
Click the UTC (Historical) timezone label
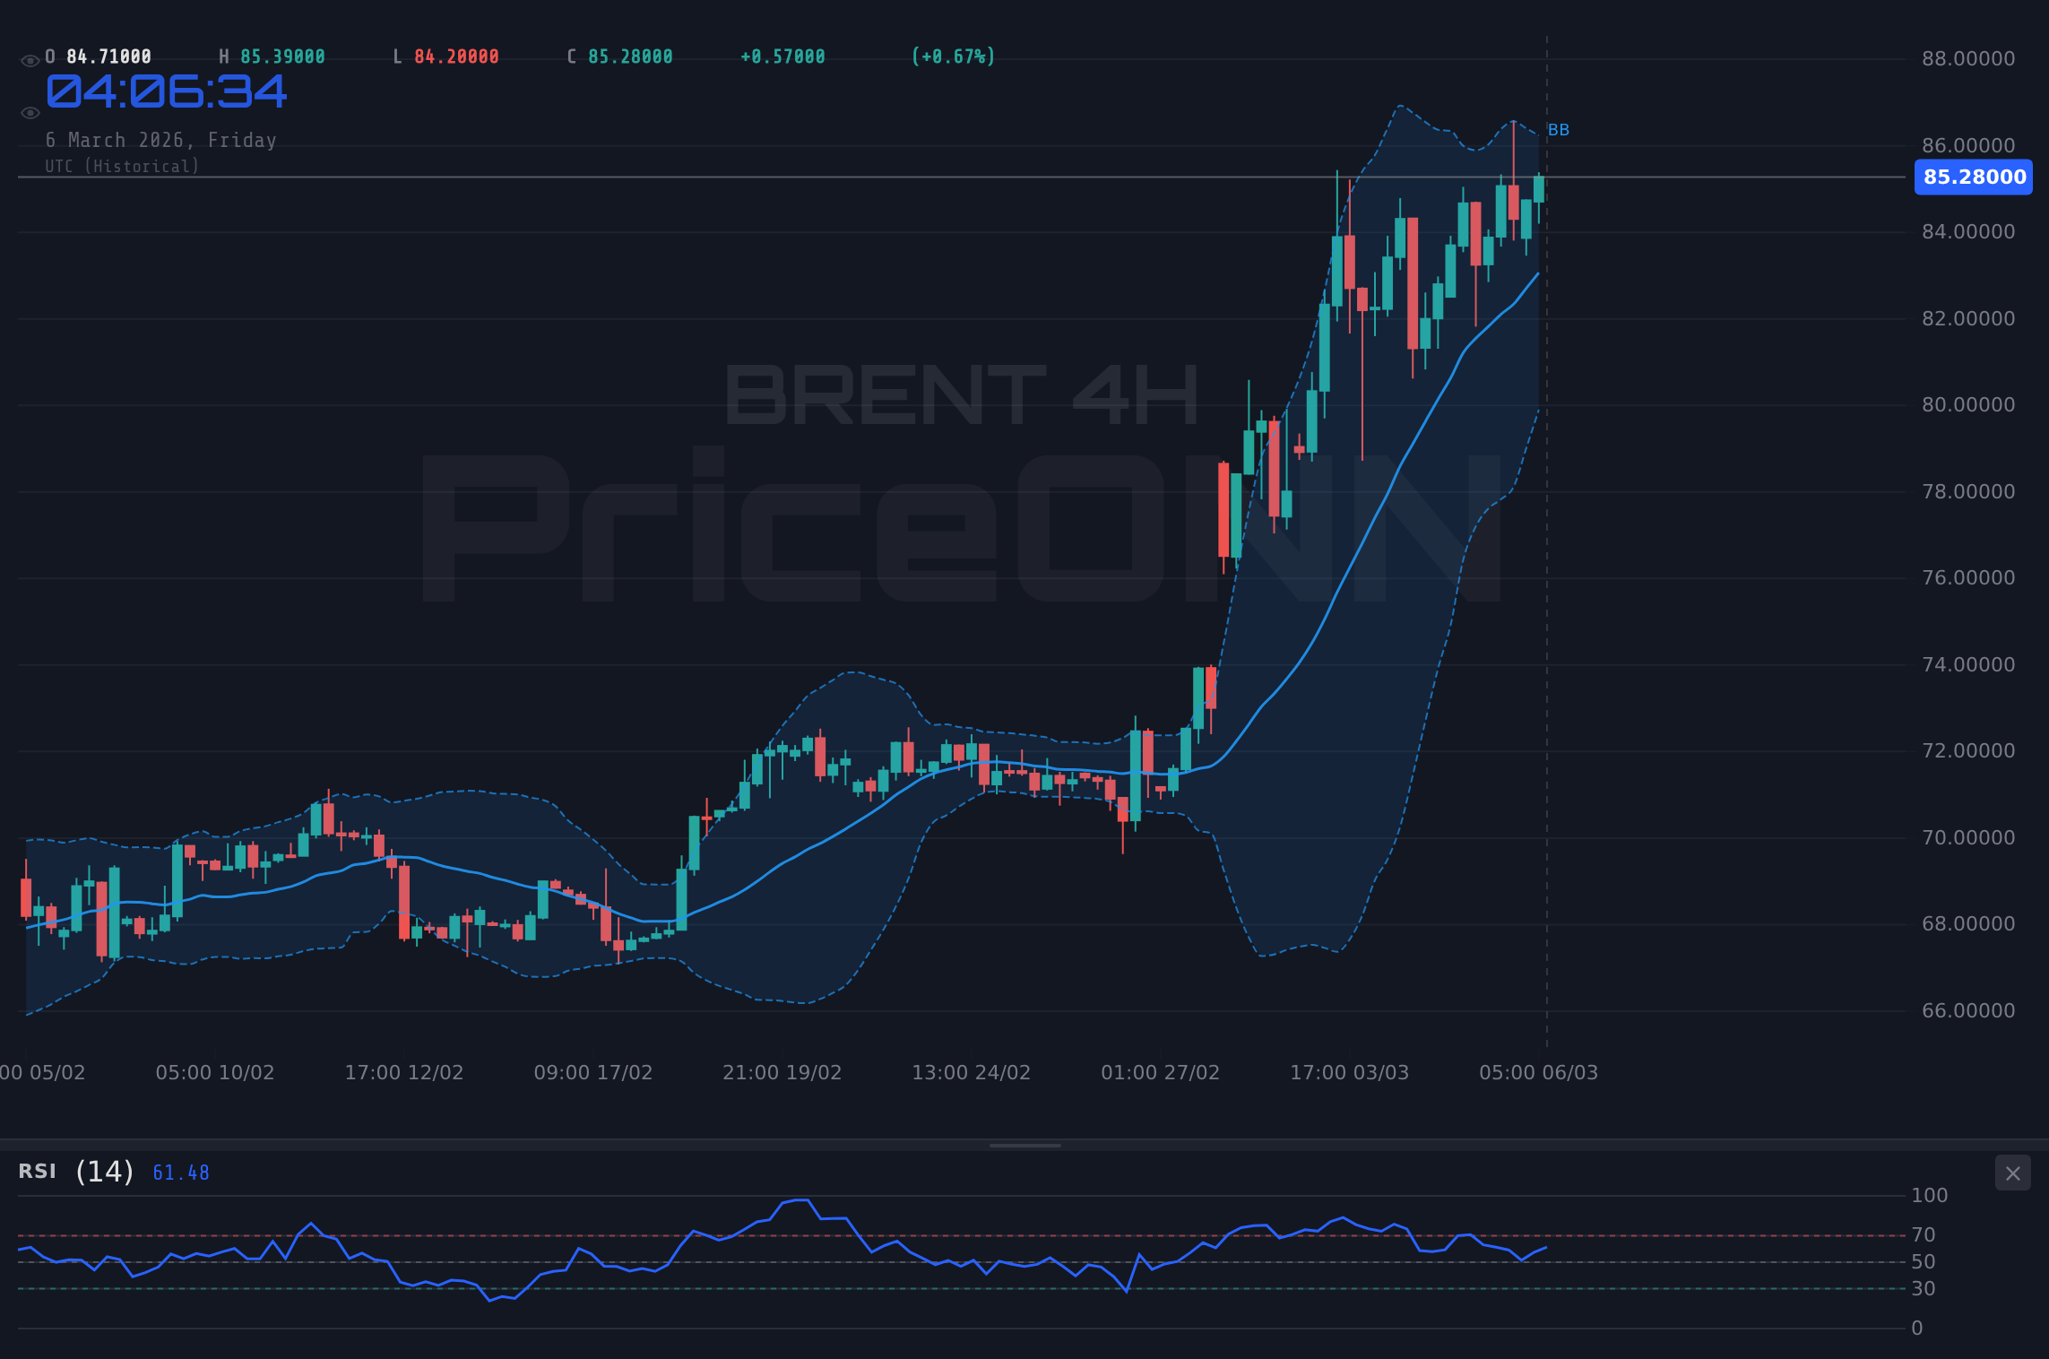pyautogui.click(x=123, y=167)
